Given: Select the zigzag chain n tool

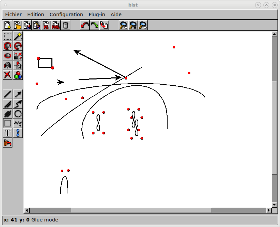Looking at the screenshot, I should [x=18, y=123].
